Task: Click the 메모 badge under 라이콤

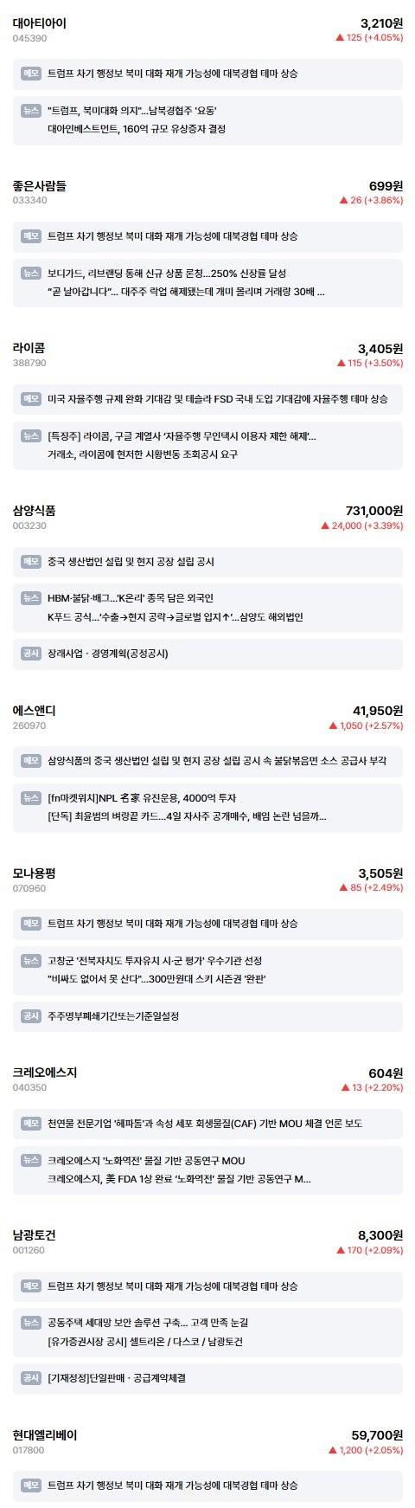Action: tap(31, 399)
